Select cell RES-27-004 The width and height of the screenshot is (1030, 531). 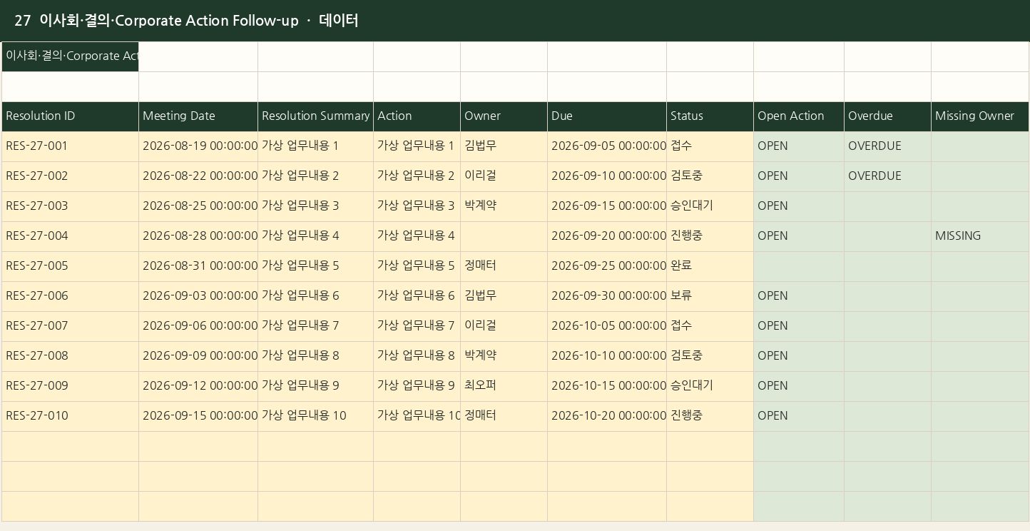click(70, 236)
